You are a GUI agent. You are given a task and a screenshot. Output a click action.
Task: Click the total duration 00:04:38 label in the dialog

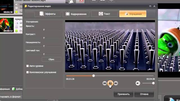click(x=150, y=79)
